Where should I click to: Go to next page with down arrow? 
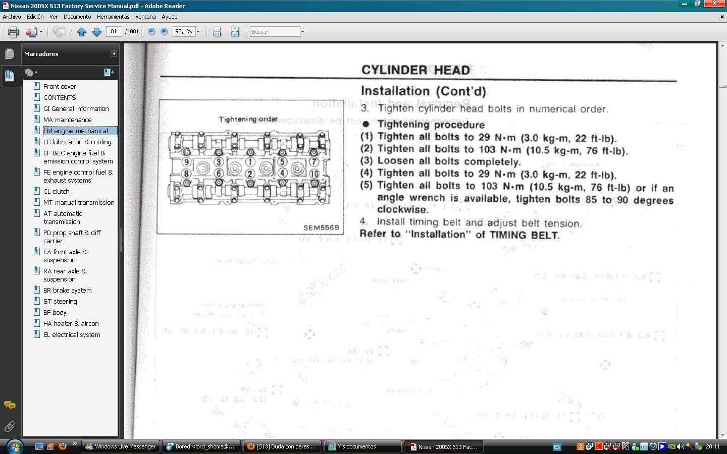tap(97, 32)
